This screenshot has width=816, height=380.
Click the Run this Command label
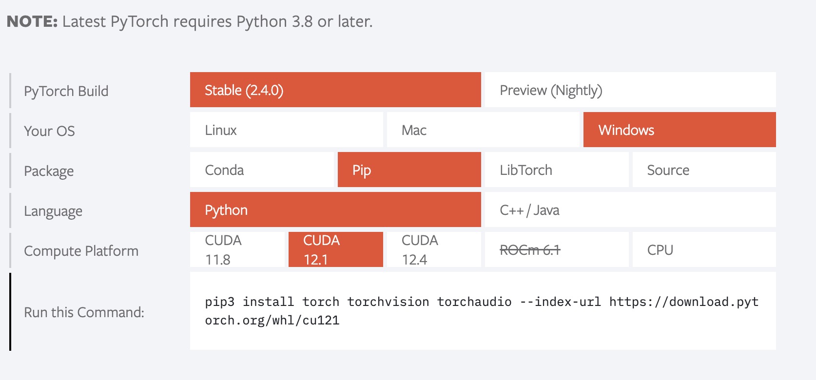(x=84, y=312)
